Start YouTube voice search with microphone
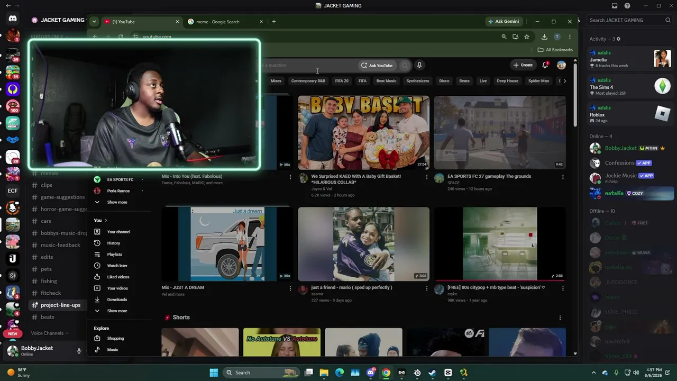677x381 pixels. (419, 65)
